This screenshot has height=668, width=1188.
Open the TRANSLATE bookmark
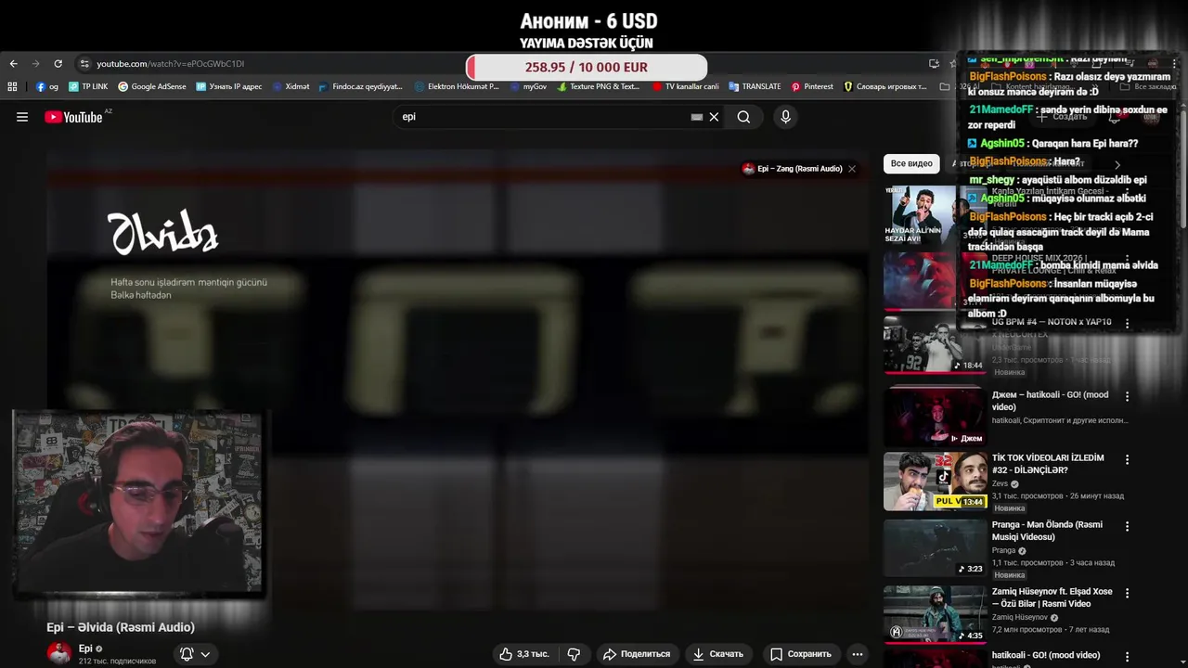(755, 86)
